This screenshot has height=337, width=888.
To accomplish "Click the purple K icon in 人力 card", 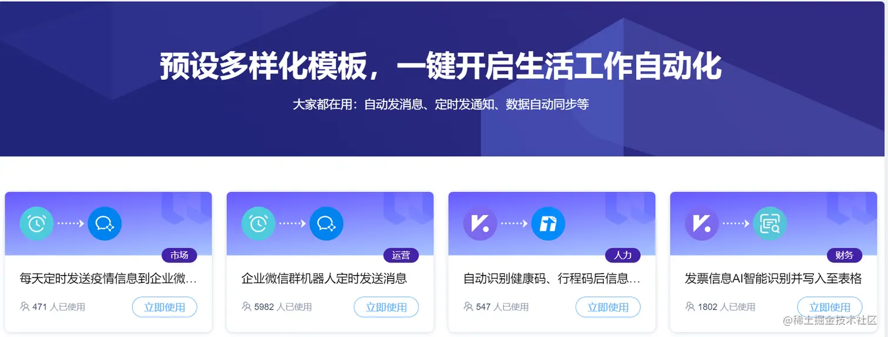I will pyautogui.click(x=480, y=223).
